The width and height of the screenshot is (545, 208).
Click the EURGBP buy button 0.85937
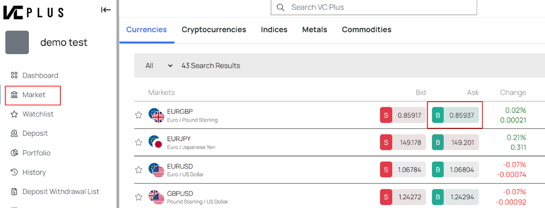tap(455, 115)
